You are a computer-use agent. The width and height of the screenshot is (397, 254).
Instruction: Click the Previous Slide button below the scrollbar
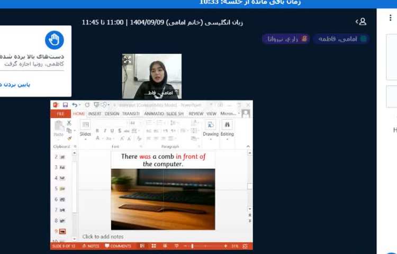pyautogui.click(x=250, y=215)
